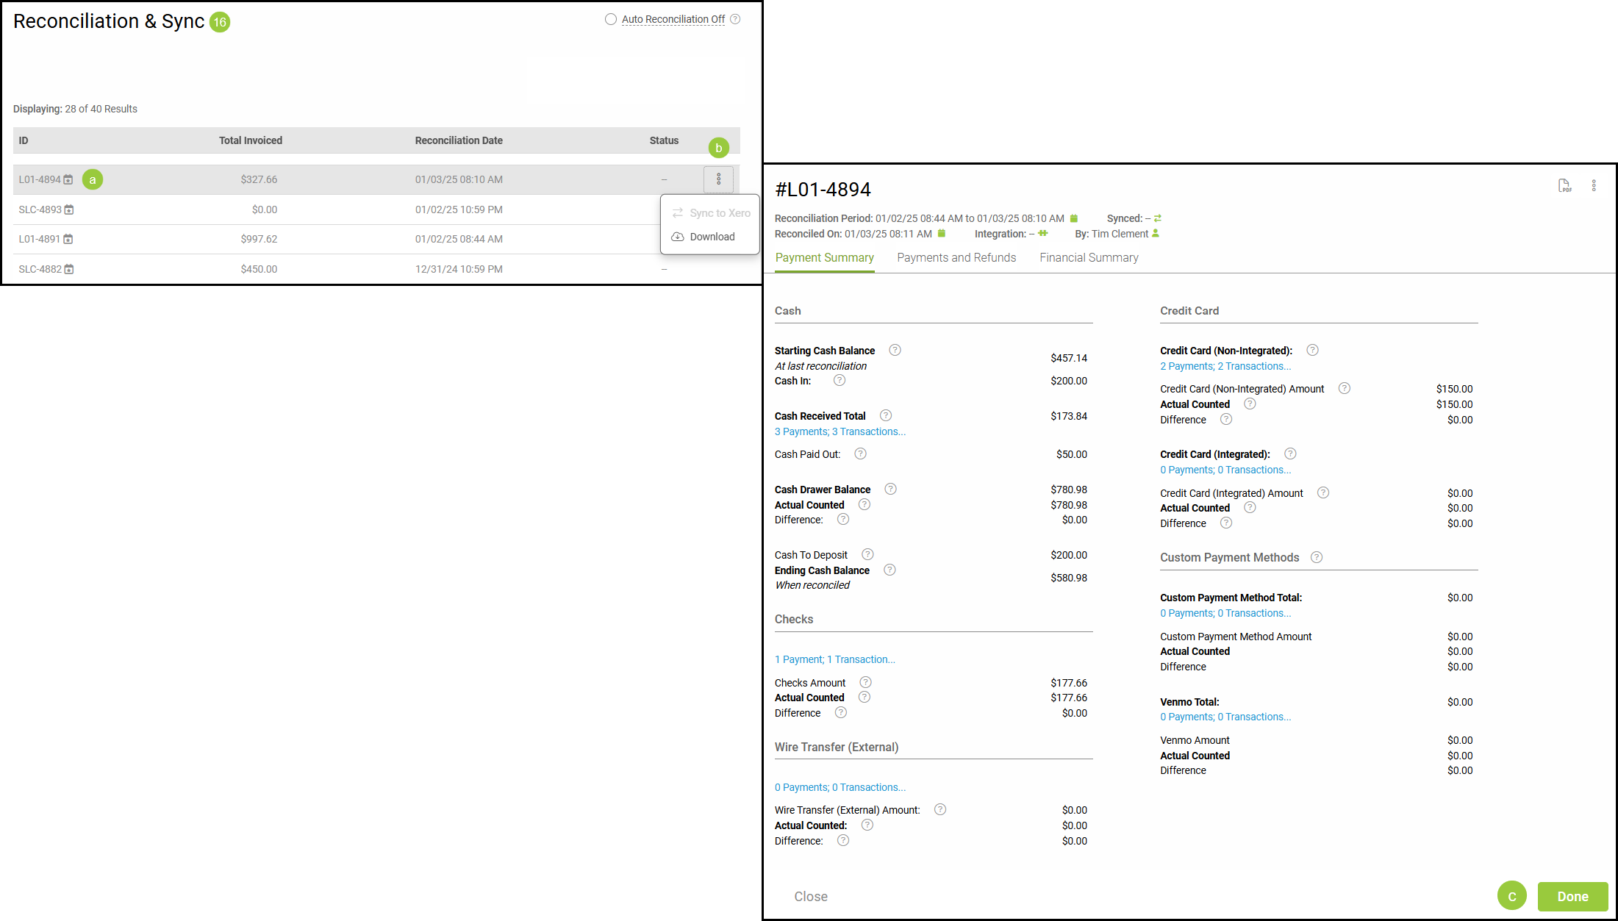
Task: Click help icon next to Auto Reconciliation Off
Action: tap(735, 19)
